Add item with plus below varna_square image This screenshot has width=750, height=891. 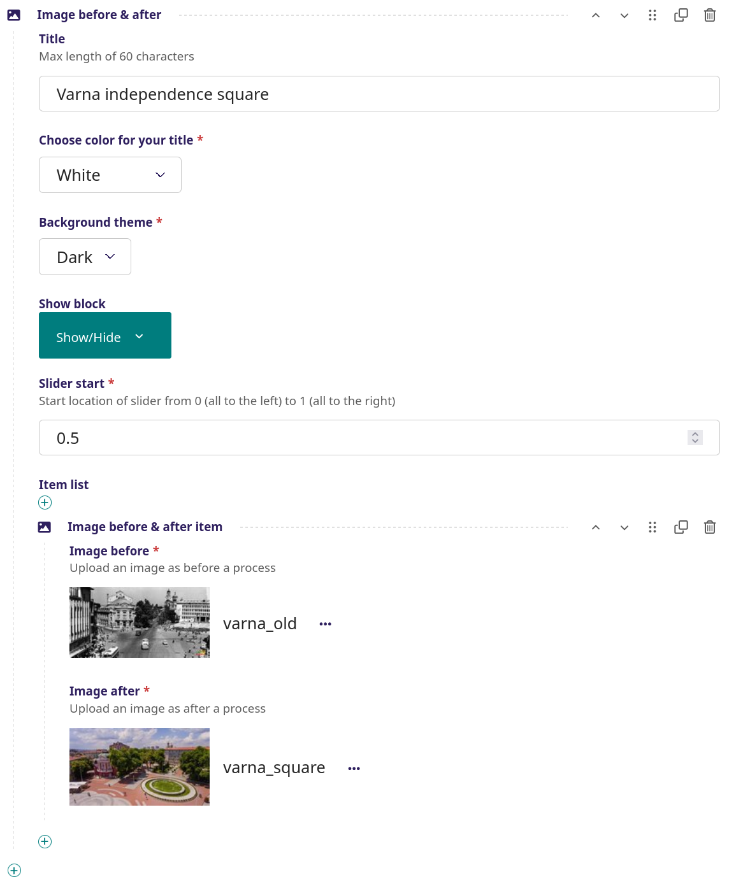click(x=45, y=842)
